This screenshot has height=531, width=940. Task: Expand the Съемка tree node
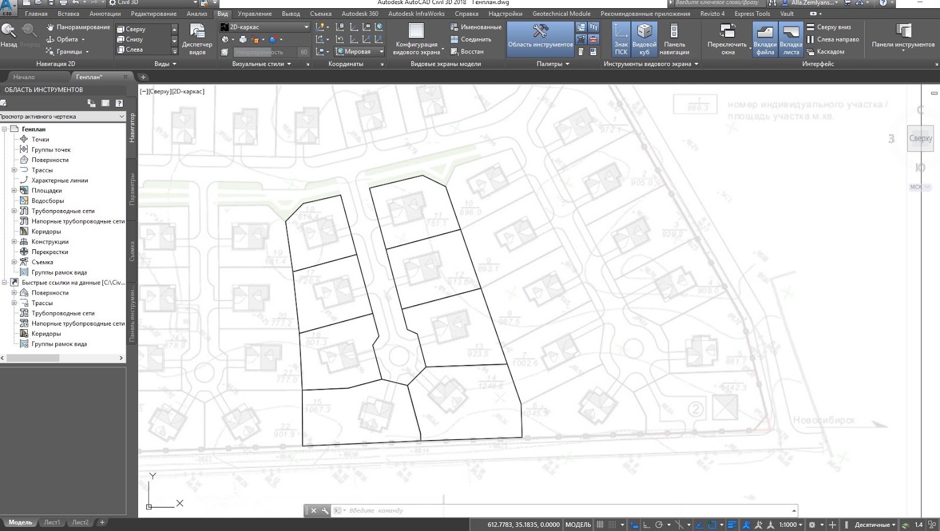tap(14, 262)
